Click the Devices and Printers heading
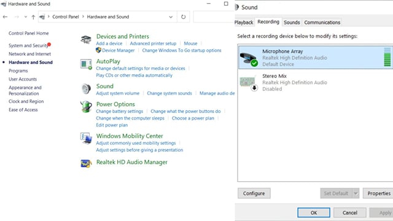This screenshot has width=393, height=221. pos(123,36)
